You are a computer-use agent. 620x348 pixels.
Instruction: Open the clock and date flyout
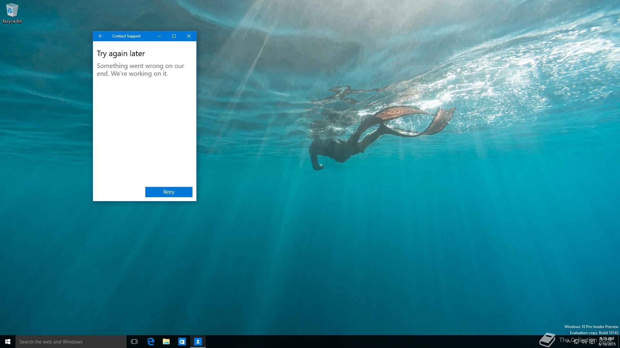607,342
